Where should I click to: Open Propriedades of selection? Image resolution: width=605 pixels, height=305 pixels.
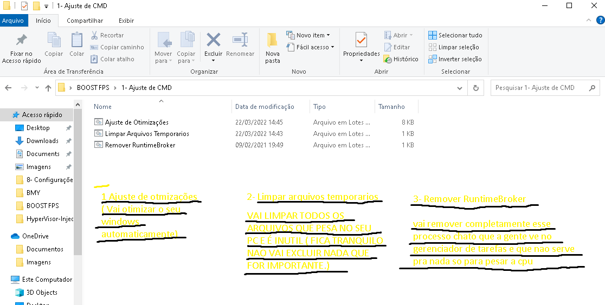(361, 48)
